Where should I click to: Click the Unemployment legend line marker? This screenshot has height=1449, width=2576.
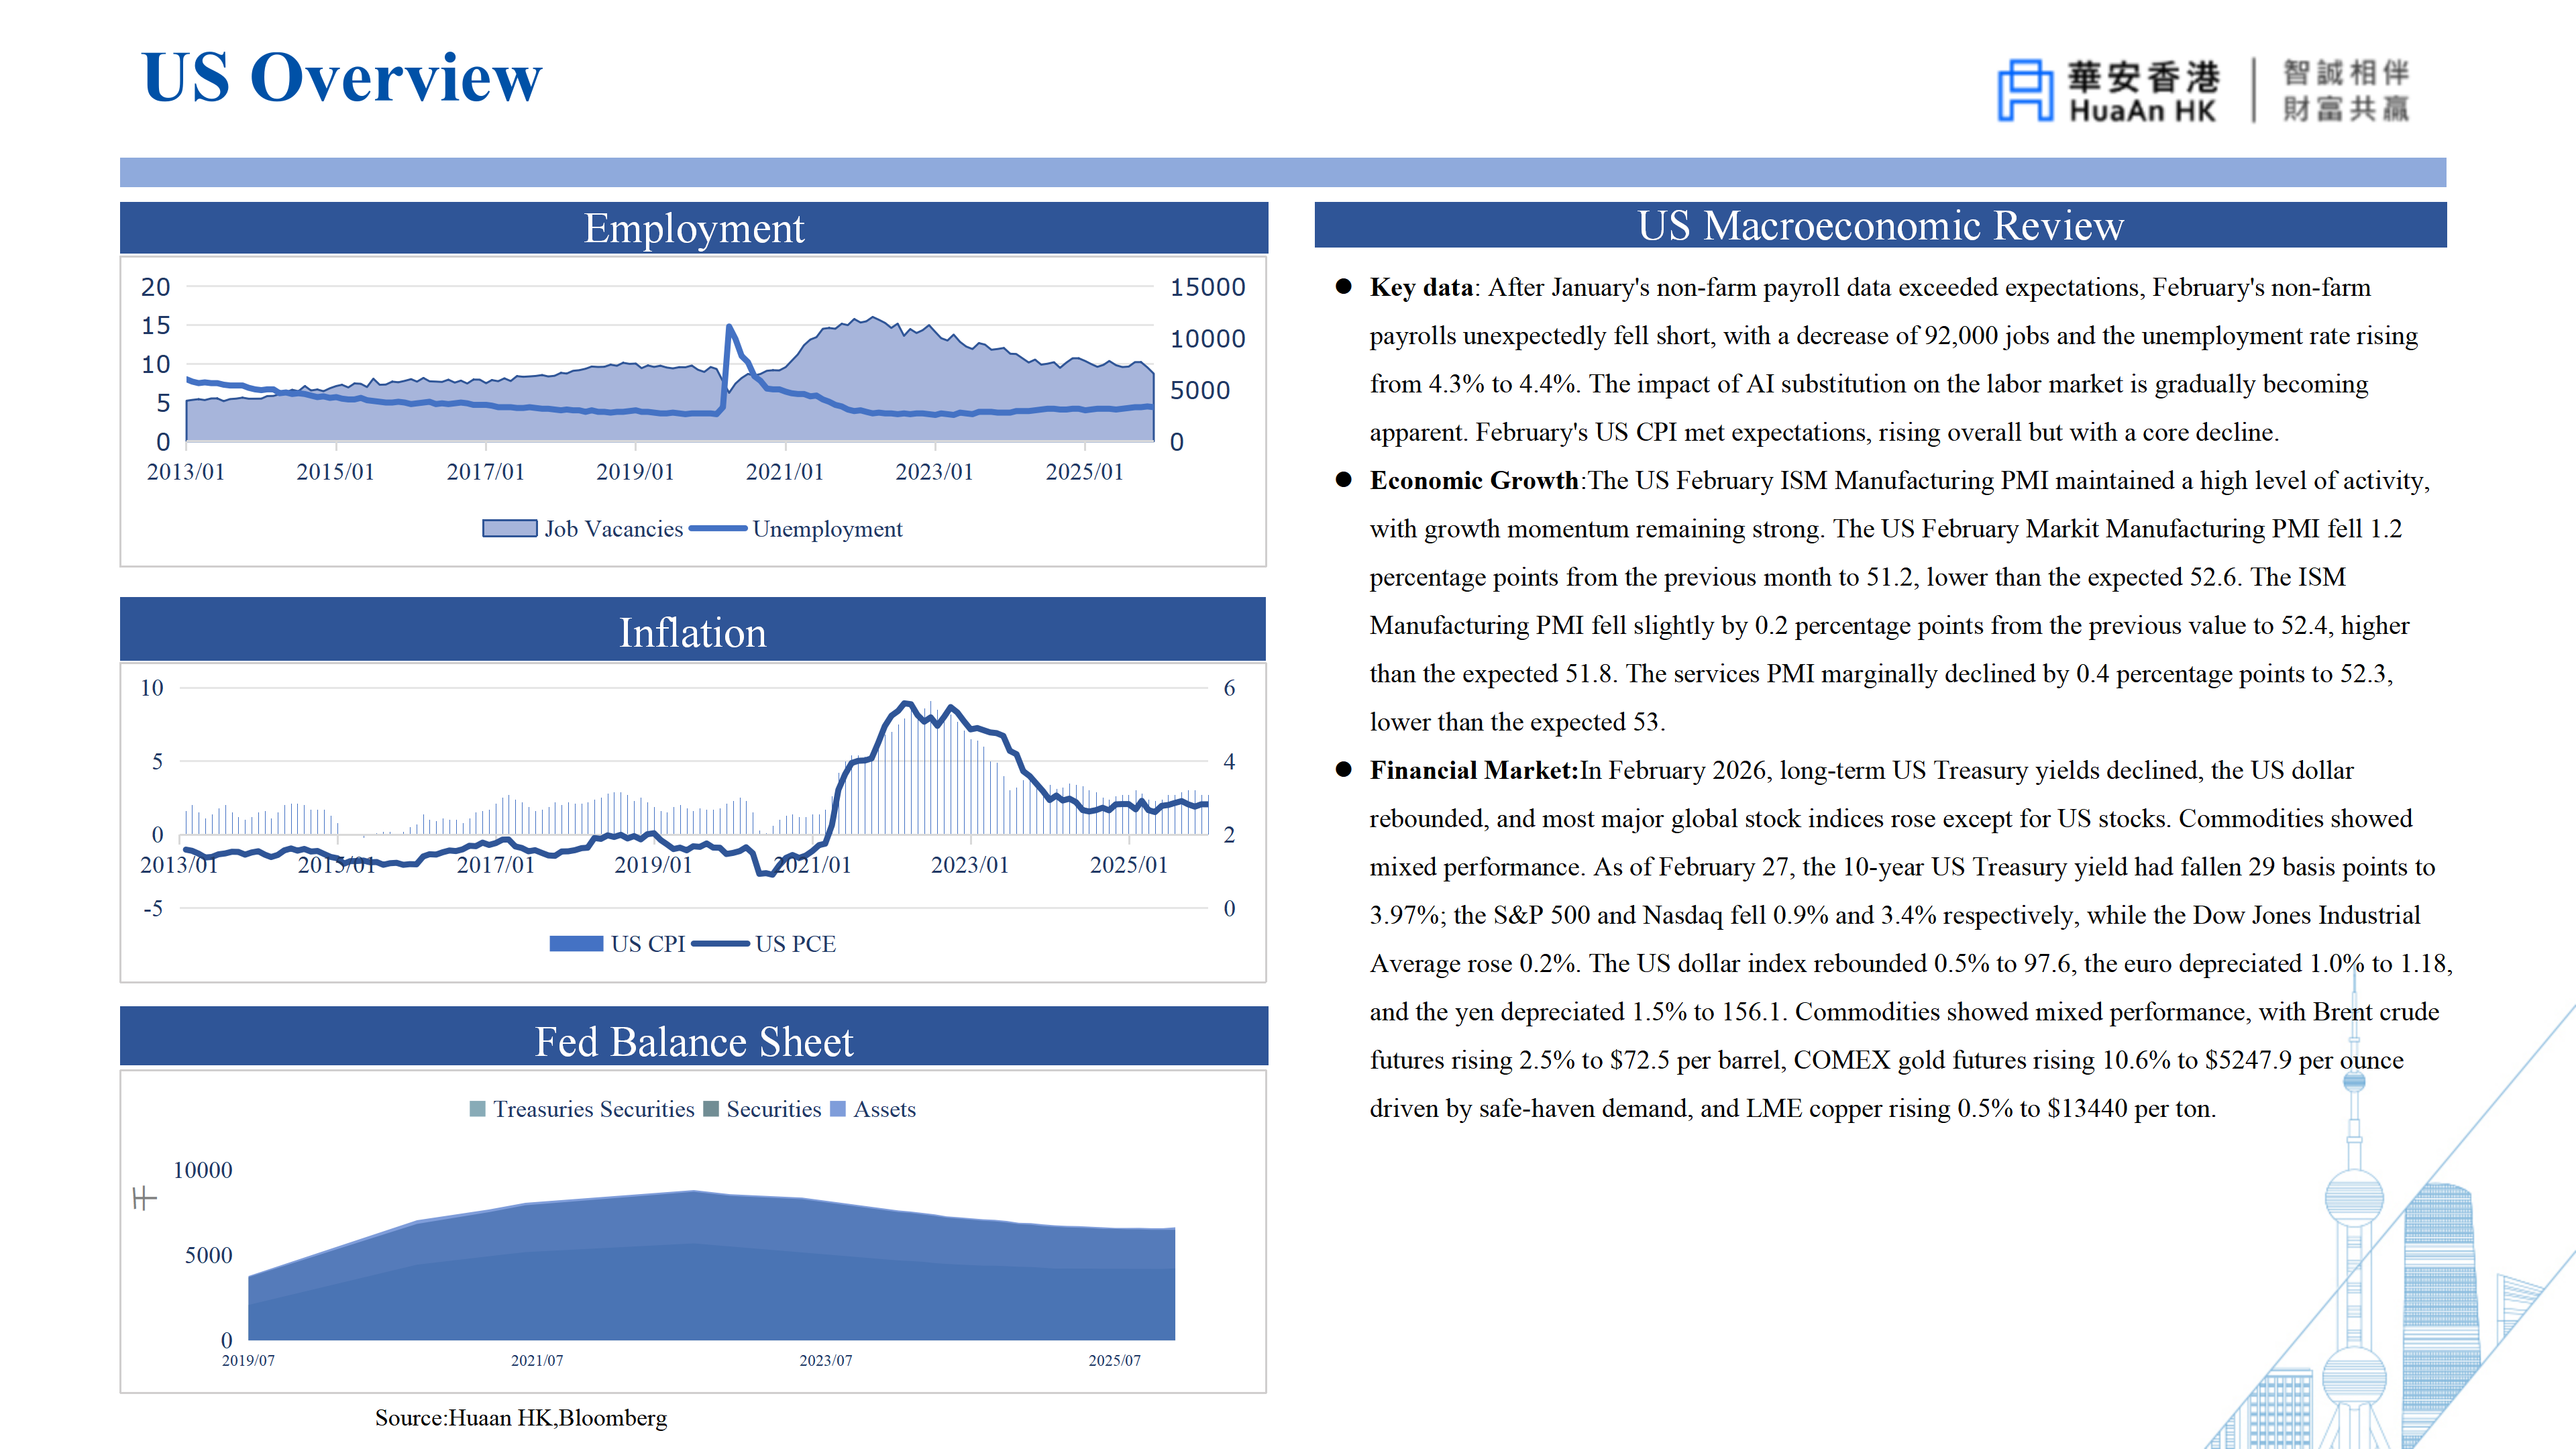(x=717, y=528)
